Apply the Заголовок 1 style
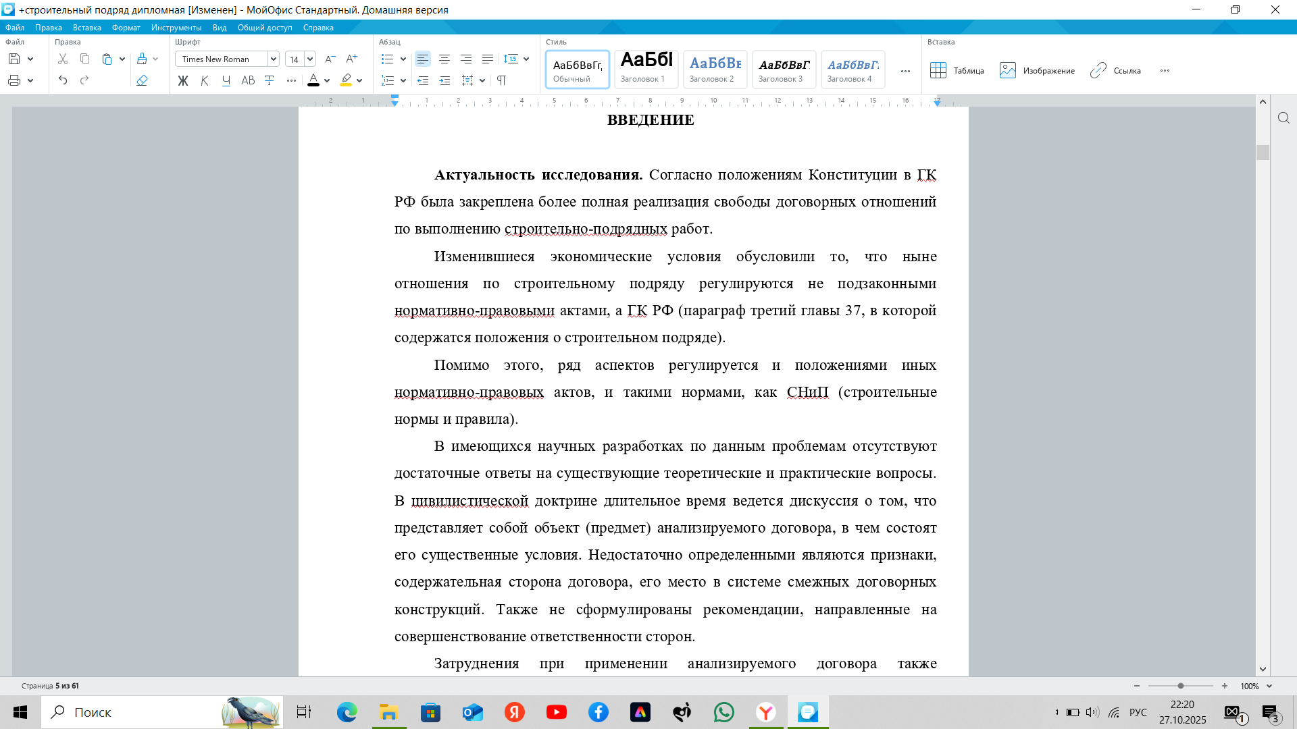Screen dimensions: 1297x729 (646, 69)
